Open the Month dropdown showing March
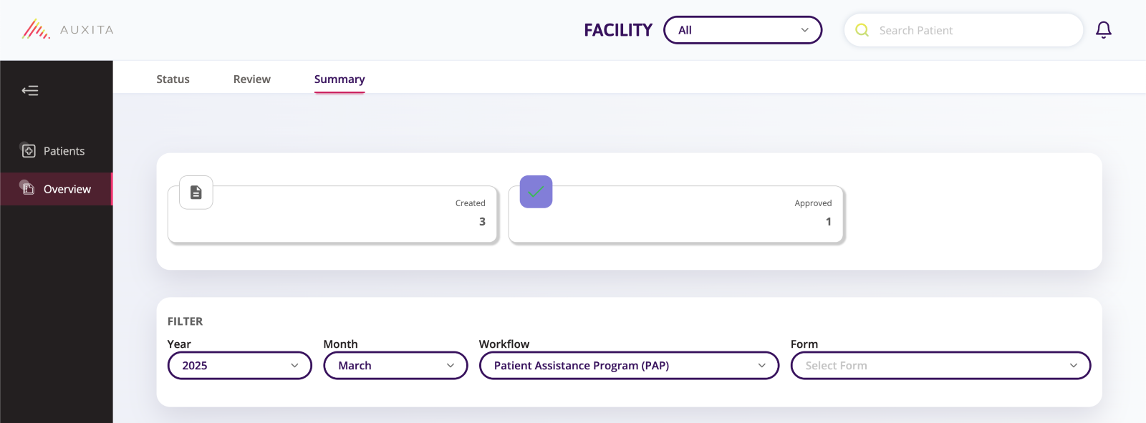The width and height of the screenshot is (1146, 423). (395, 365)
